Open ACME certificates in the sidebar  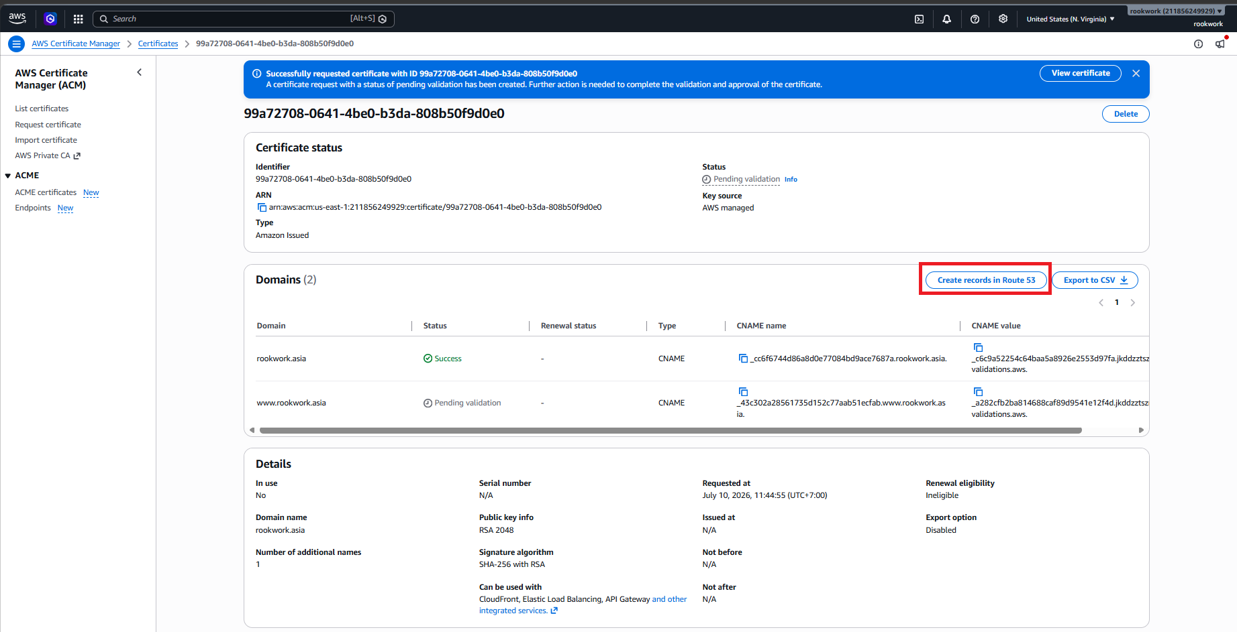tap(46, 192)
